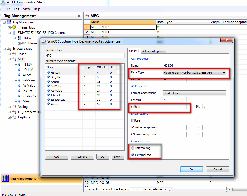Click Cancel in the dialog

coord(217,169)
